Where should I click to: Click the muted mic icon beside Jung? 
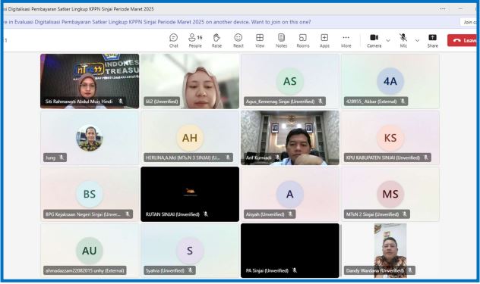tap(62, 158)
